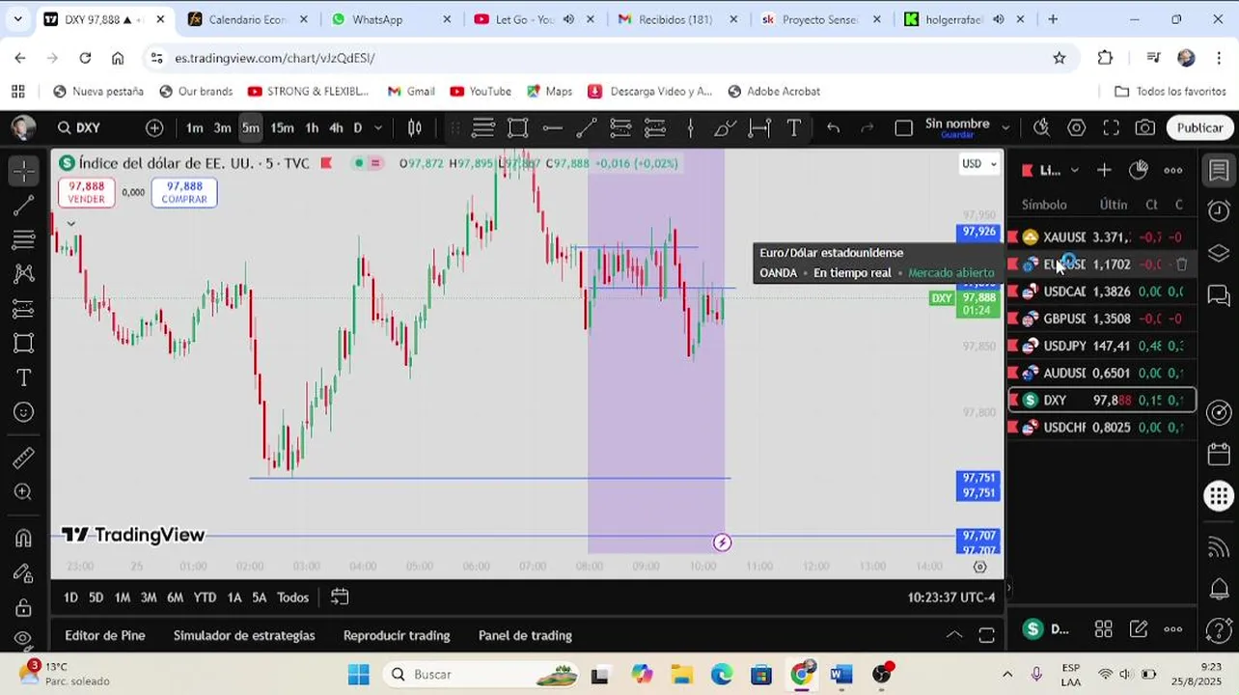Open the candlestick chart type selector
Image resolution: width=1239 pixels, height=695 pixels.
[x=415, y=127]
